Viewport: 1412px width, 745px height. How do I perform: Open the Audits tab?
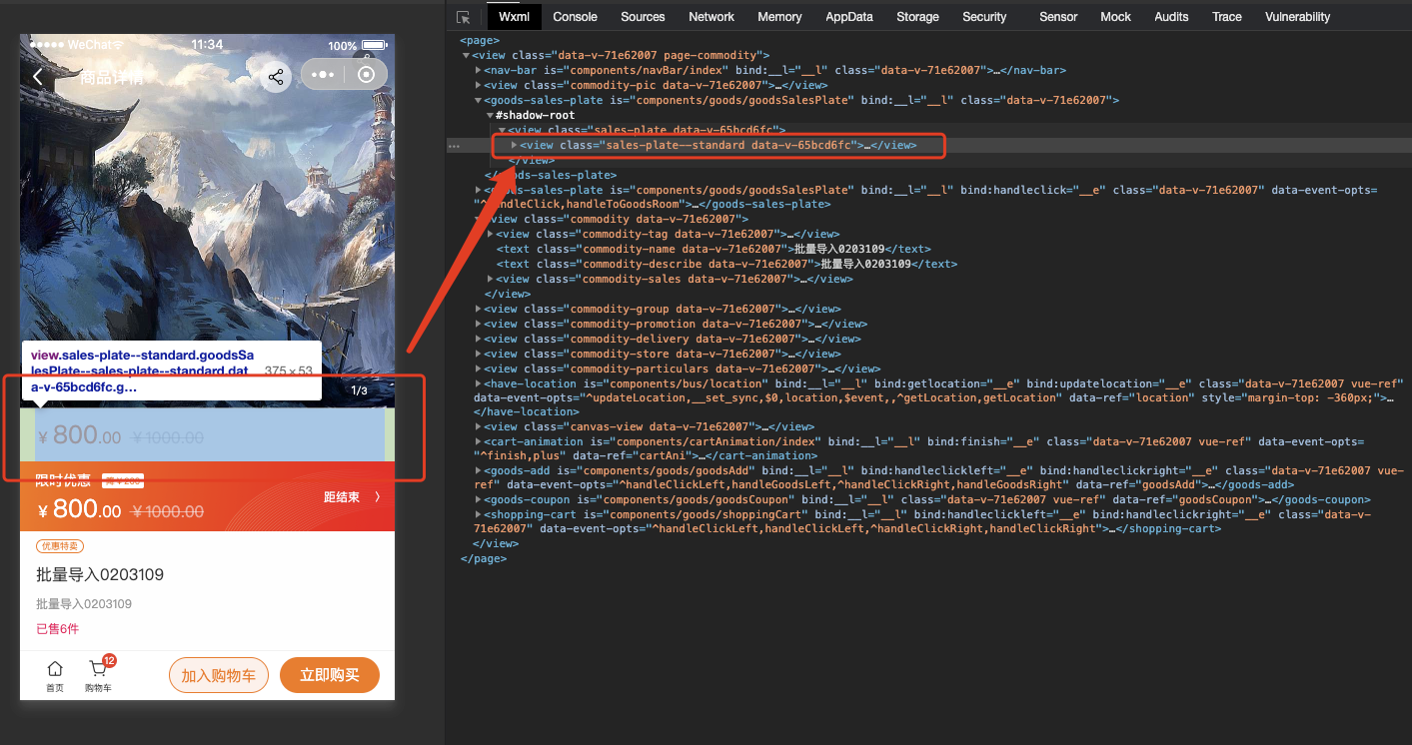tap(1171, 17)
